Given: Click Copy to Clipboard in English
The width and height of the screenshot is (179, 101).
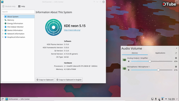Looking at the screenshot, I should pos(69,80).
